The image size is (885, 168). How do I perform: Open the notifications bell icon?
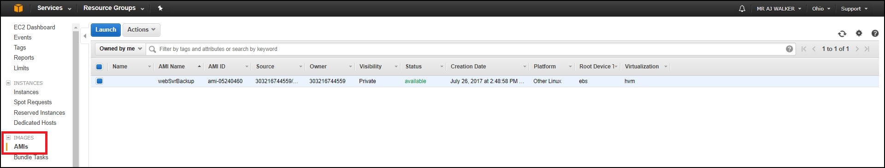coord(742,9)
